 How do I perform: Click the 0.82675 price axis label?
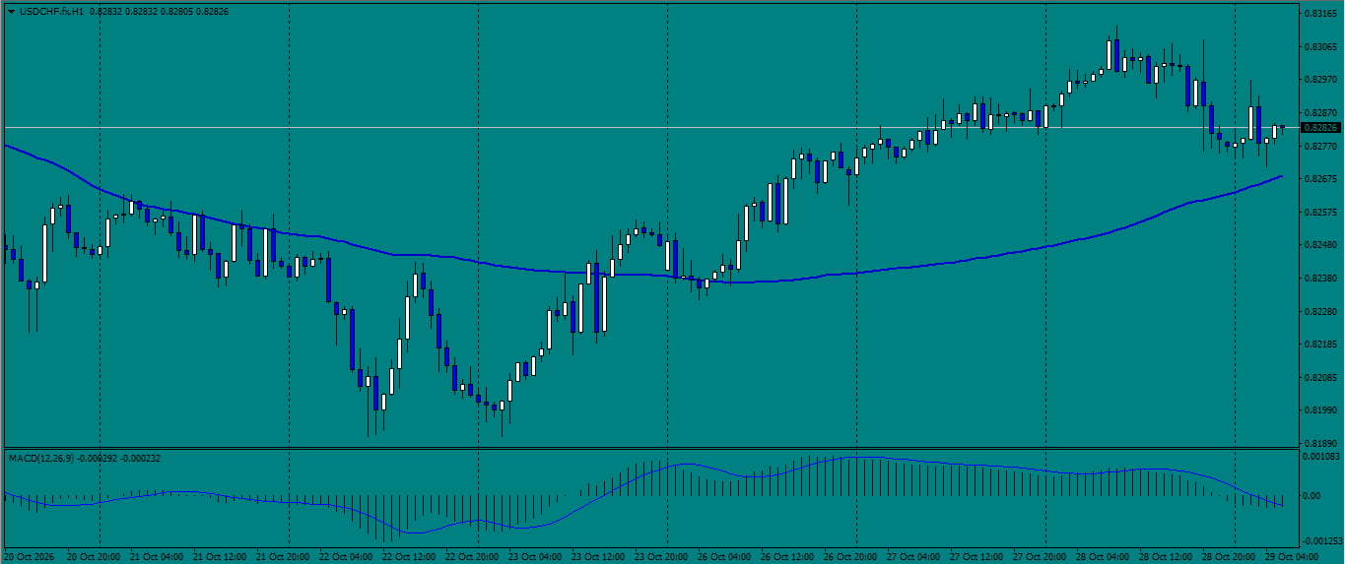[1320, 179]
